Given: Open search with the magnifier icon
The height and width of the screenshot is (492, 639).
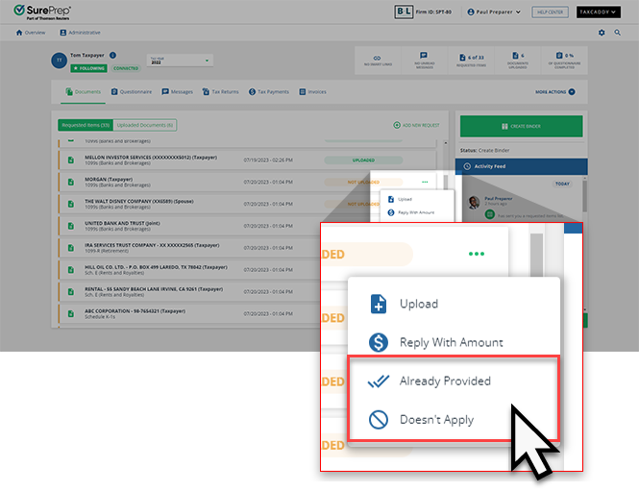Looking at the screenshot, I should point(618,33).
